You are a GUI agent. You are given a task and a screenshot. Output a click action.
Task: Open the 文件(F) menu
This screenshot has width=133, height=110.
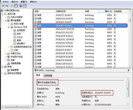point(6,2)
